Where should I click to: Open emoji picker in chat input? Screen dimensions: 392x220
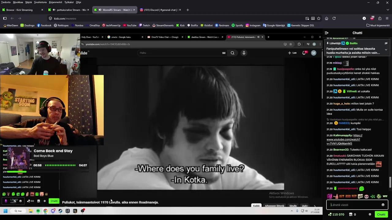tap(383, 205)
